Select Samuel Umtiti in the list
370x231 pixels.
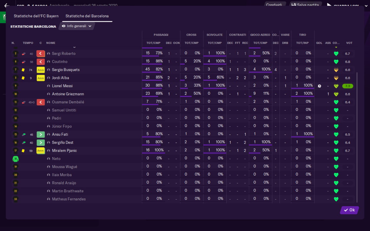point(64,110)
